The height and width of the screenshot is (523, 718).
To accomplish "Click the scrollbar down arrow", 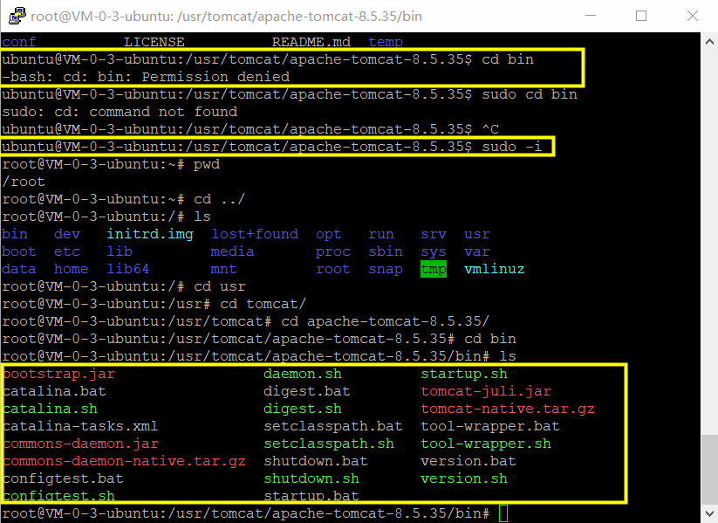I will pyautogui.click(x=709, y=514).
